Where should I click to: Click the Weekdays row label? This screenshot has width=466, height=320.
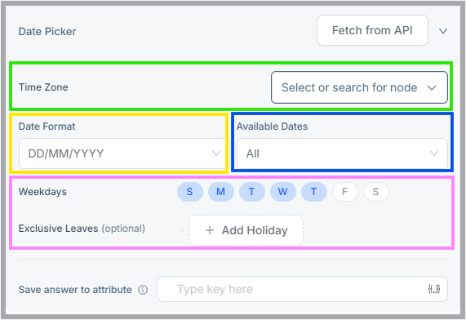click(42, 192)
